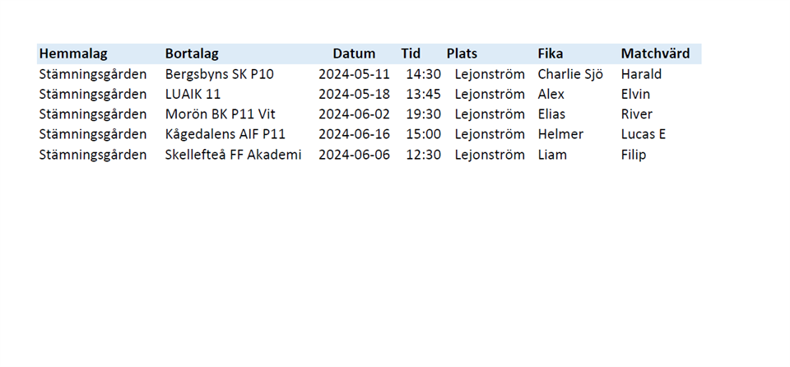Select the Bergsbyns SK P10 cell

point(220,74)
